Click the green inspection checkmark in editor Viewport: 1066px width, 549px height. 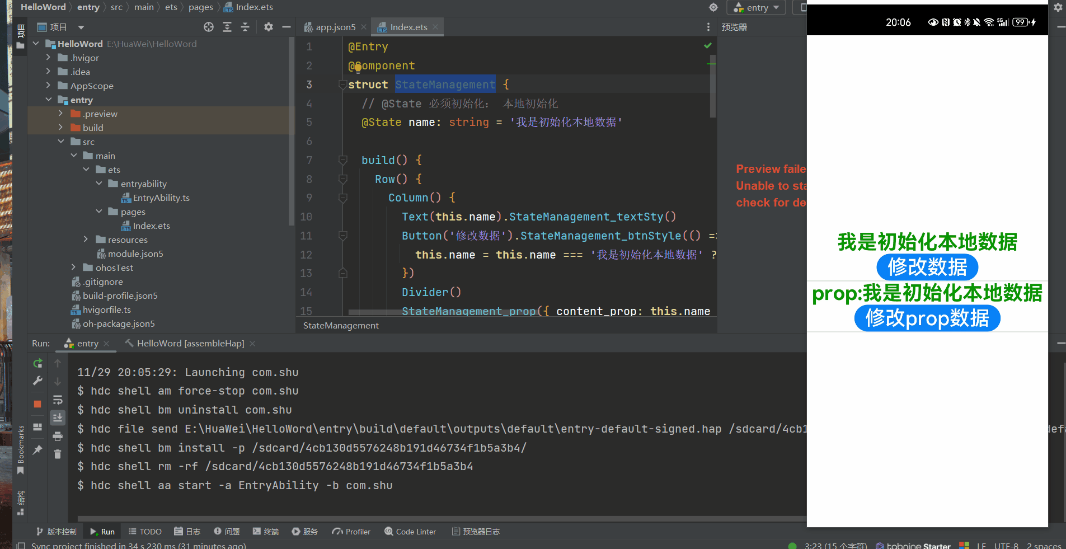click(708, 45)
